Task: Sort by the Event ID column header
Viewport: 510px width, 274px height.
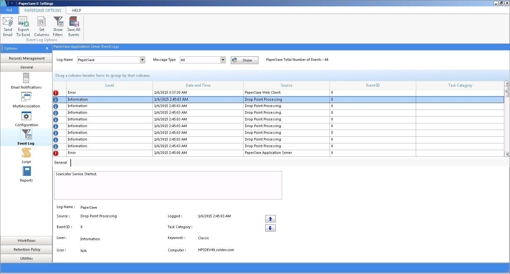Action: point(373,85)
